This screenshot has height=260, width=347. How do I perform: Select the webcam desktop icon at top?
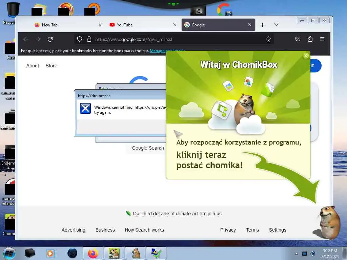(198, 10)
